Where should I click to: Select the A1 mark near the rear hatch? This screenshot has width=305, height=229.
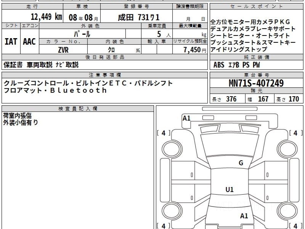click(244, 216)
